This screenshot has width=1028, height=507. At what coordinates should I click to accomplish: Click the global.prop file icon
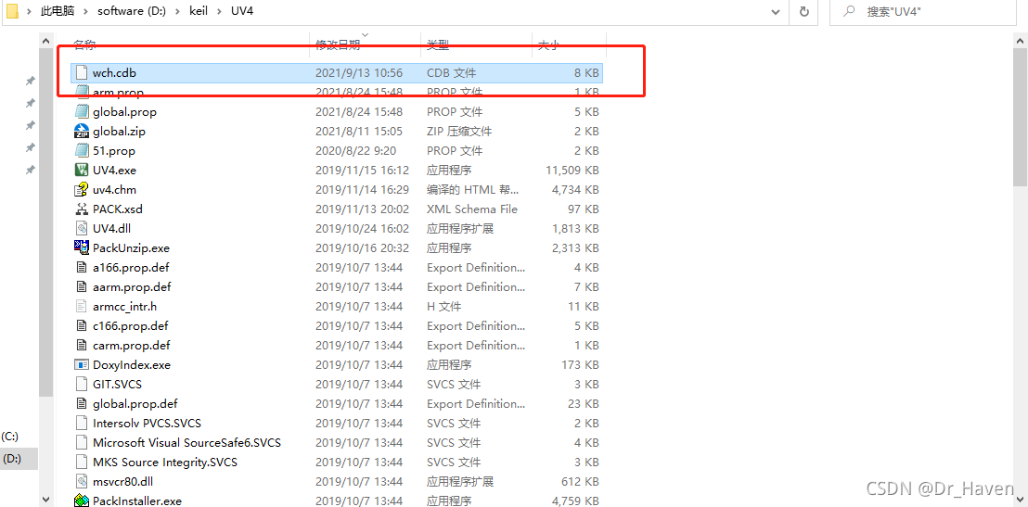click(x=82, y=111)
